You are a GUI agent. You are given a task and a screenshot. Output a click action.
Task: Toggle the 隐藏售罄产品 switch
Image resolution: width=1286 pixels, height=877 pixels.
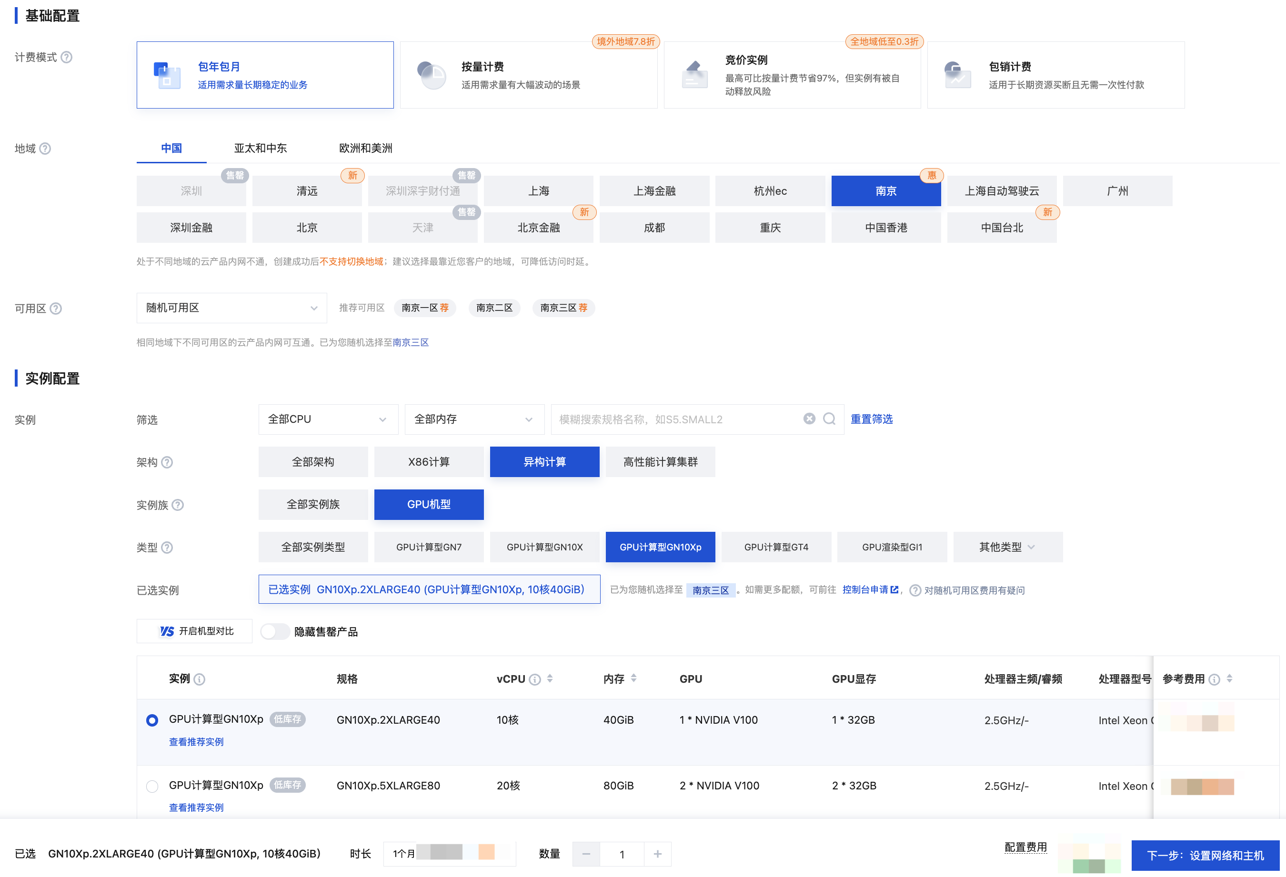[275, 631]
